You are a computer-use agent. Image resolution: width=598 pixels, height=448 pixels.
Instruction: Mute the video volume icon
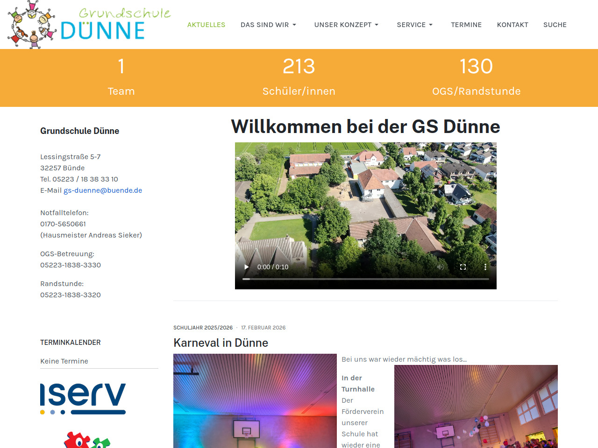(x=440, y=267)
